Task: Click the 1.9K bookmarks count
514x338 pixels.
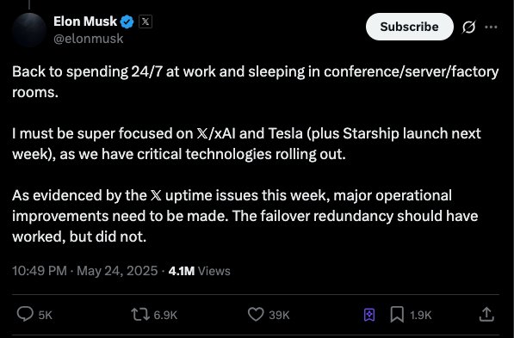Action: click(420, 315)
